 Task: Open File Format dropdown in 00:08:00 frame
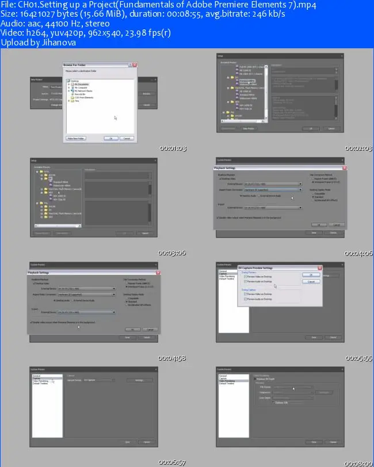pyautogui.click(x=293, y=387)
